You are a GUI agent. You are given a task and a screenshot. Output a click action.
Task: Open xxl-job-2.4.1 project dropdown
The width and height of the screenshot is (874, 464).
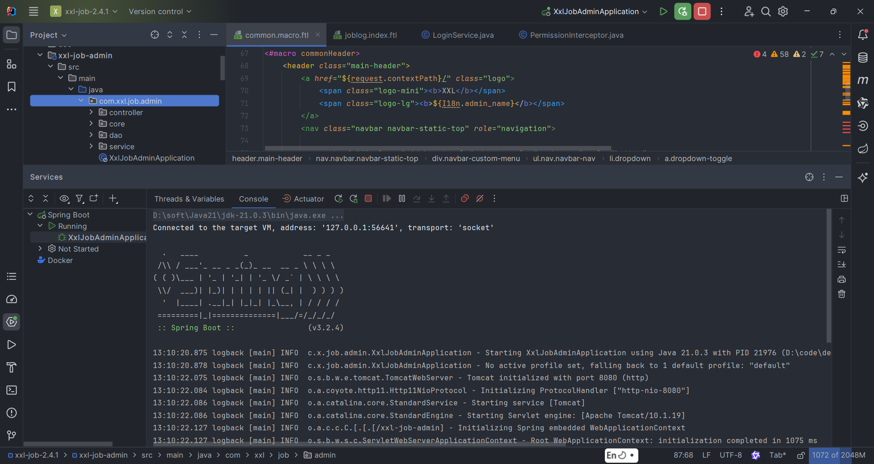pos(85,11)
